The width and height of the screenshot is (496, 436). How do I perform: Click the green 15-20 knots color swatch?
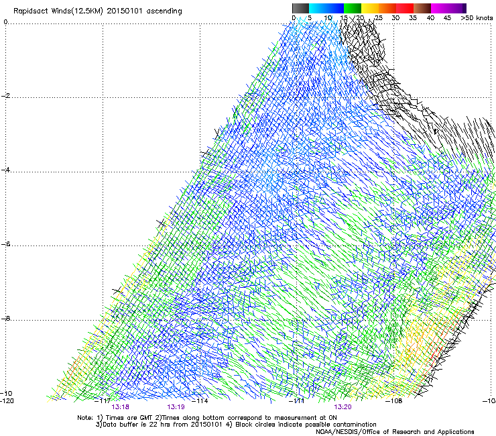coord(353,8)
